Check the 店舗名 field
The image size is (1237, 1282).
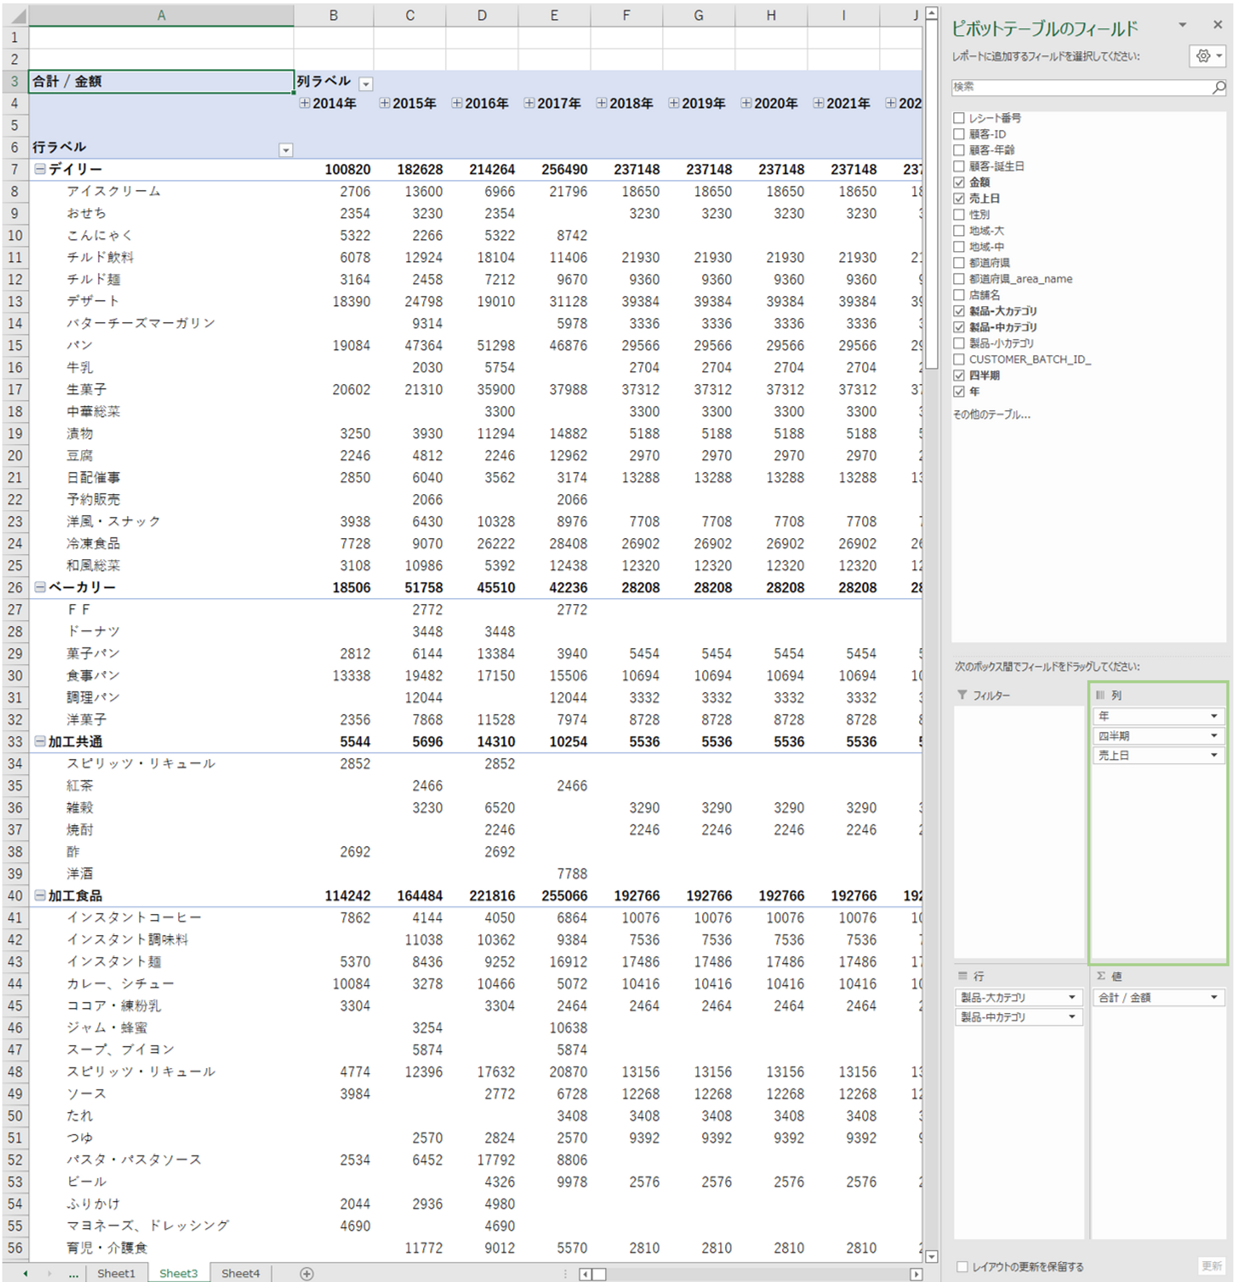click(x=959, y=295)
